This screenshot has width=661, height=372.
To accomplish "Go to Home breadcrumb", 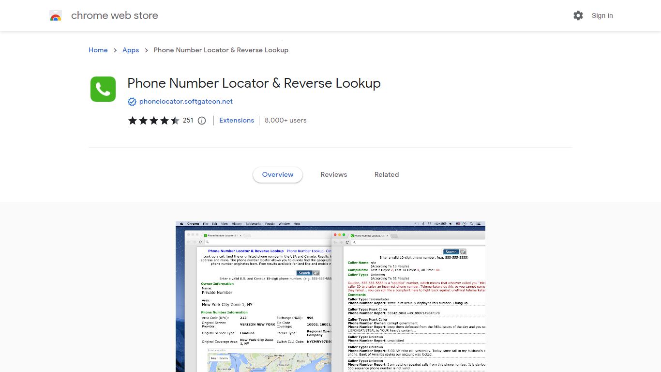I will [x=98, y=50].
